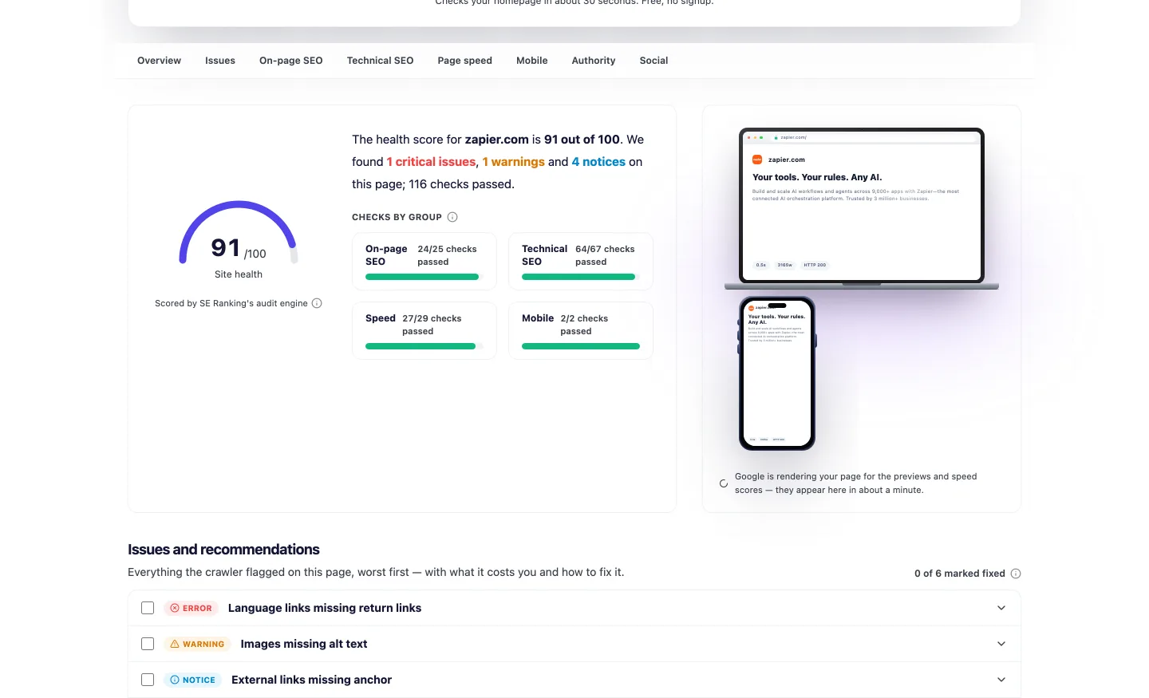Tick checkbox for External links missing anchor

[x=148, y=680]
